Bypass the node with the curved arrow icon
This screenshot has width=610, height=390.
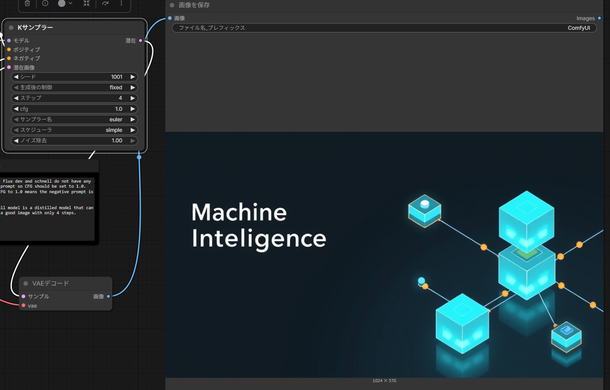pyautogui.click(x=105, y=3)
